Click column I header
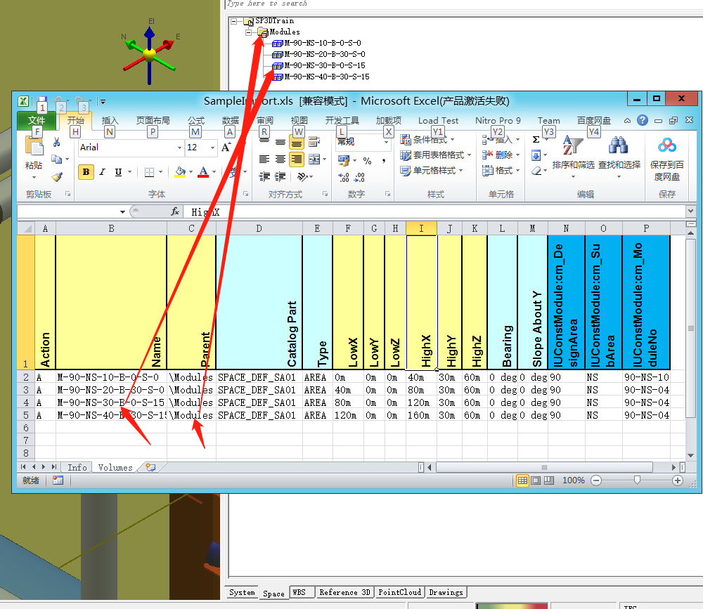Image resolution: width=703 pixels, height=609 pixels. click(x=421, y=228)
